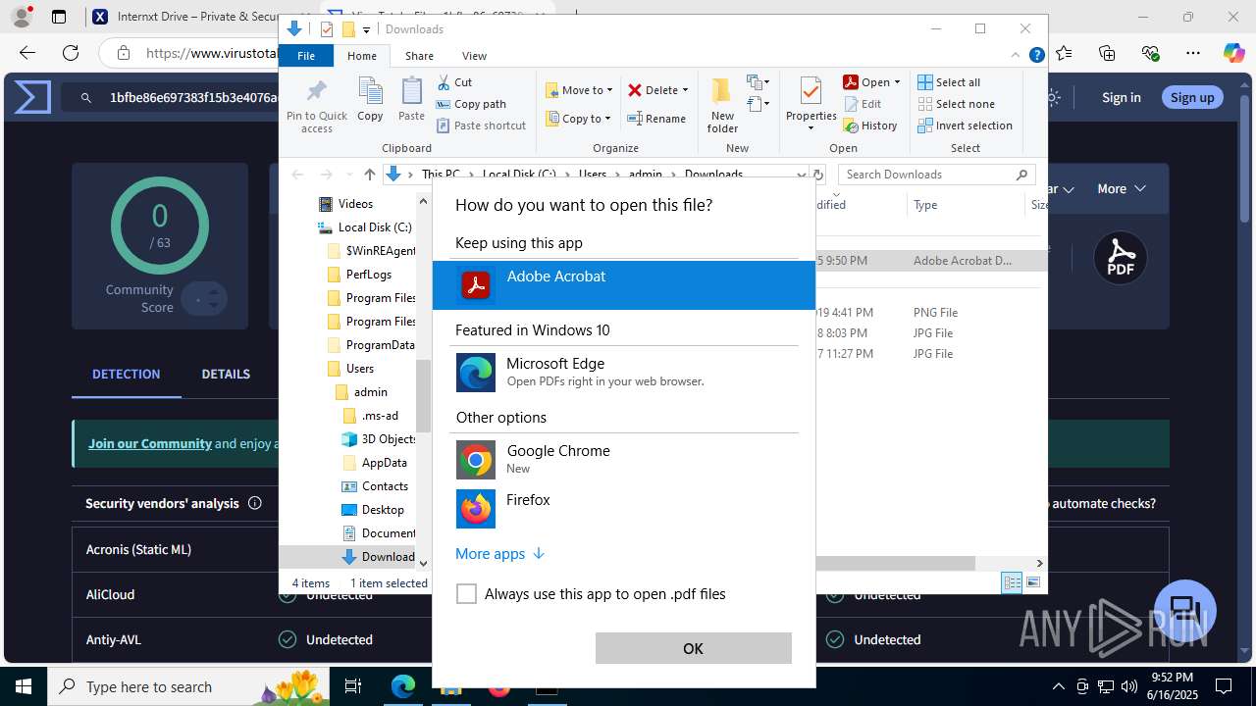The height and width of the screenshot is (706, 1256).
Task: Click Paste shortcut in the ribbon
Action: (x=481, y=126)
